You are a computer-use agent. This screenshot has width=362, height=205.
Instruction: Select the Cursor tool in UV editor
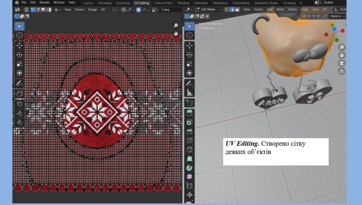[x=20, y=35]
